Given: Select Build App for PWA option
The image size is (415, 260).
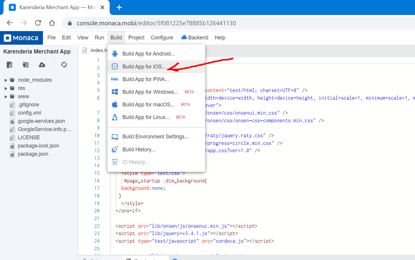Looking at the screenshot, I should coord(145,79).
